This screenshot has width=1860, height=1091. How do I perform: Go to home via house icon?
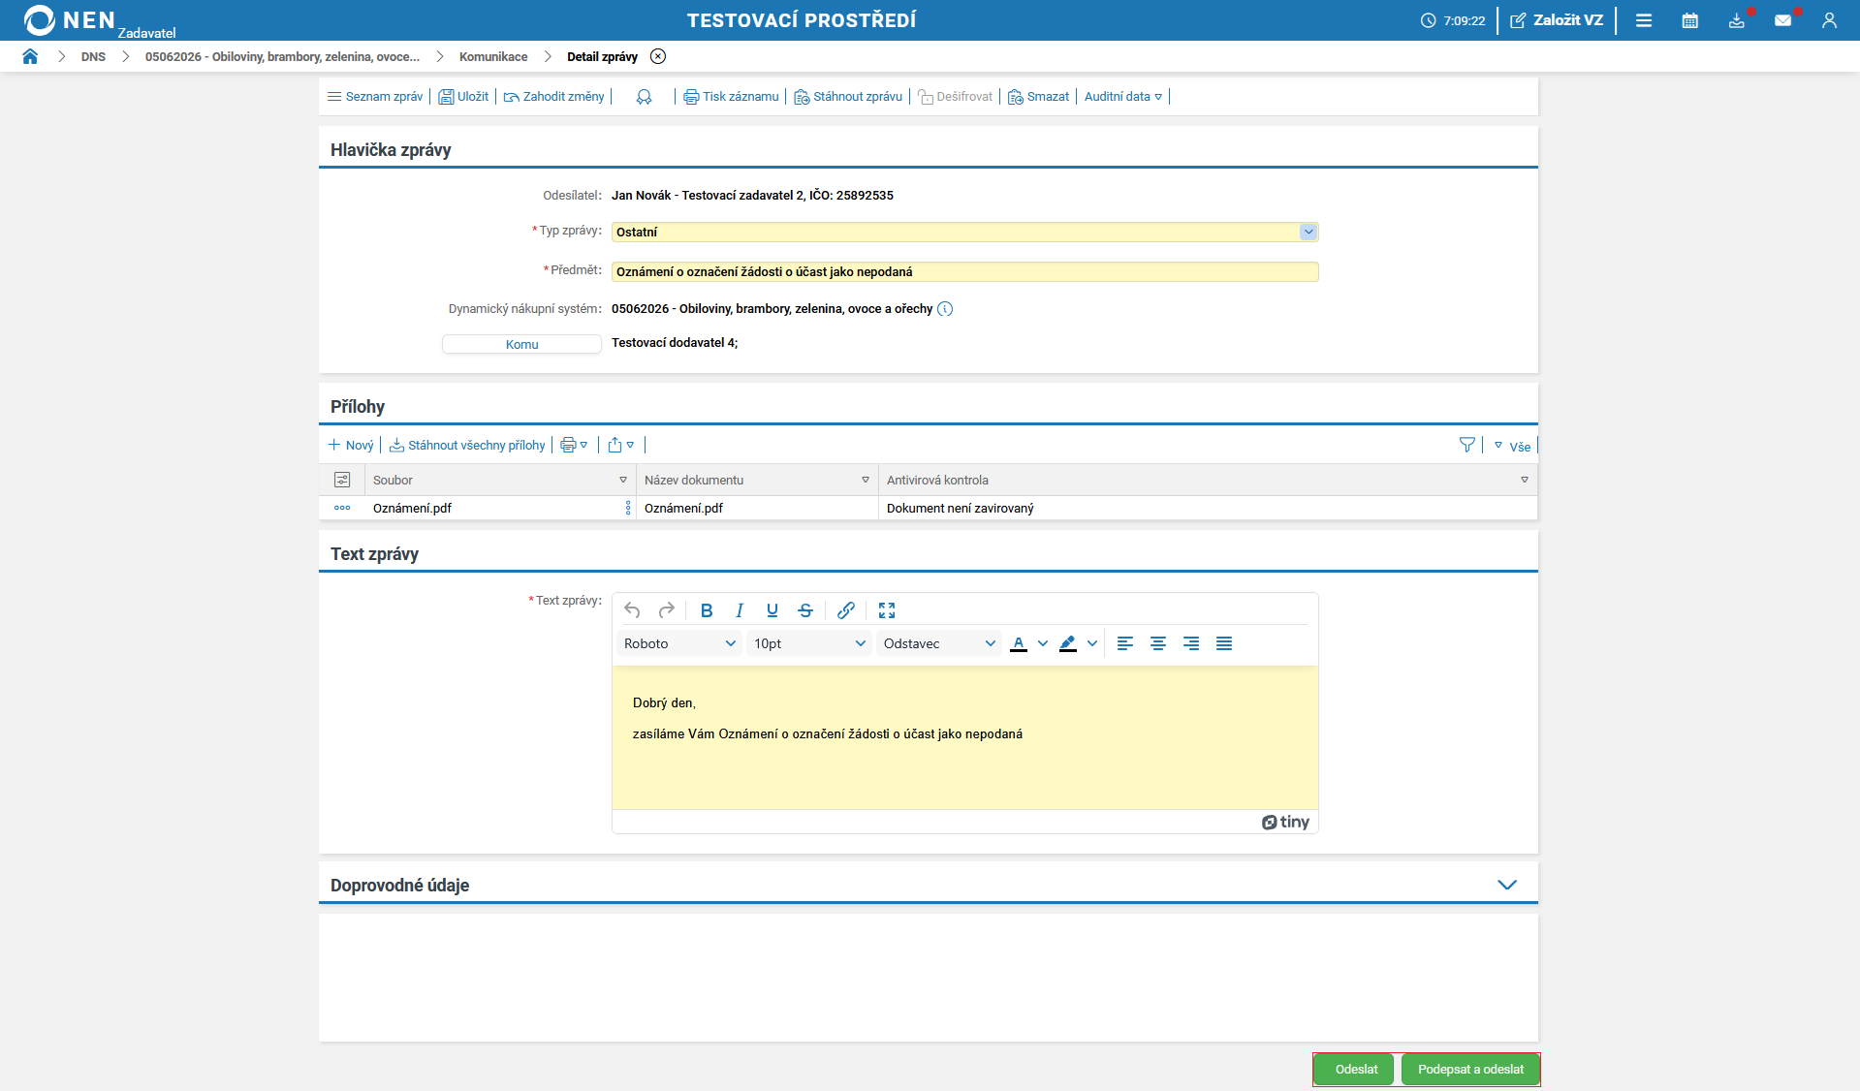click(x=30, y=56)
